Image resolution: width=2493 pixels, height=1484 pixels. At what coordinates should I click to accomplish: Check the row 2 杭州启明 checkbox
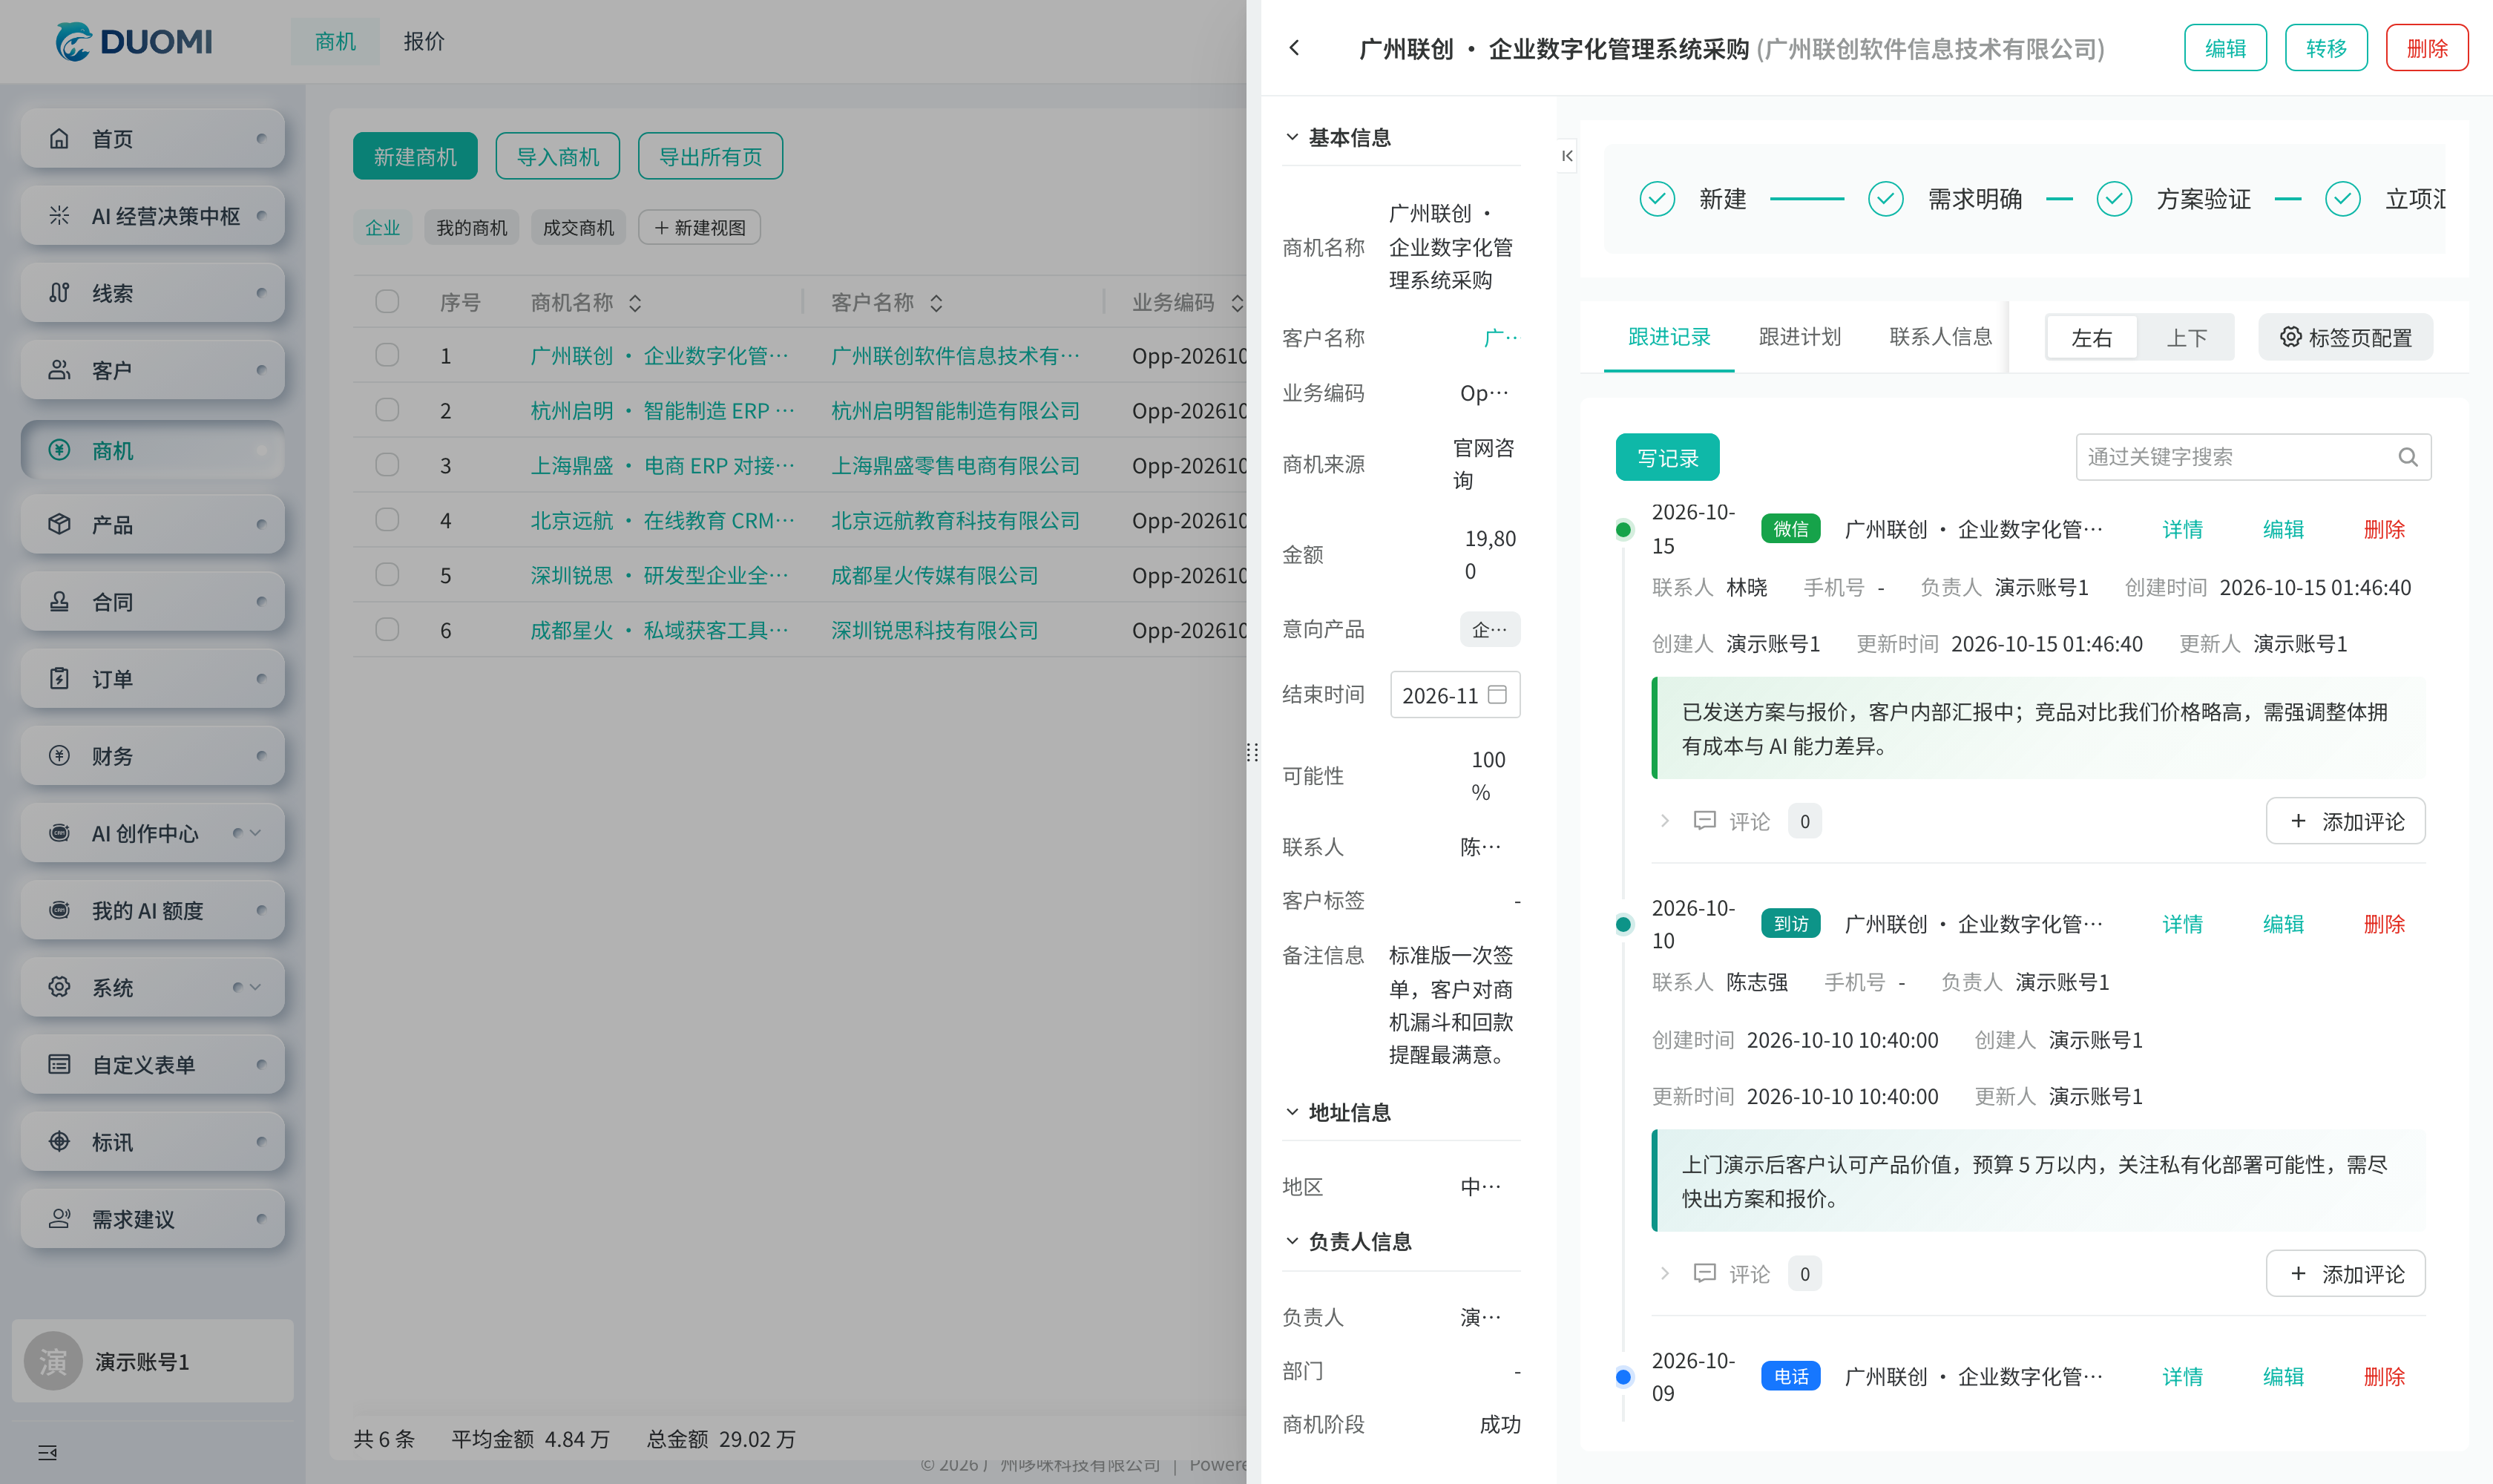click(387, 410)
